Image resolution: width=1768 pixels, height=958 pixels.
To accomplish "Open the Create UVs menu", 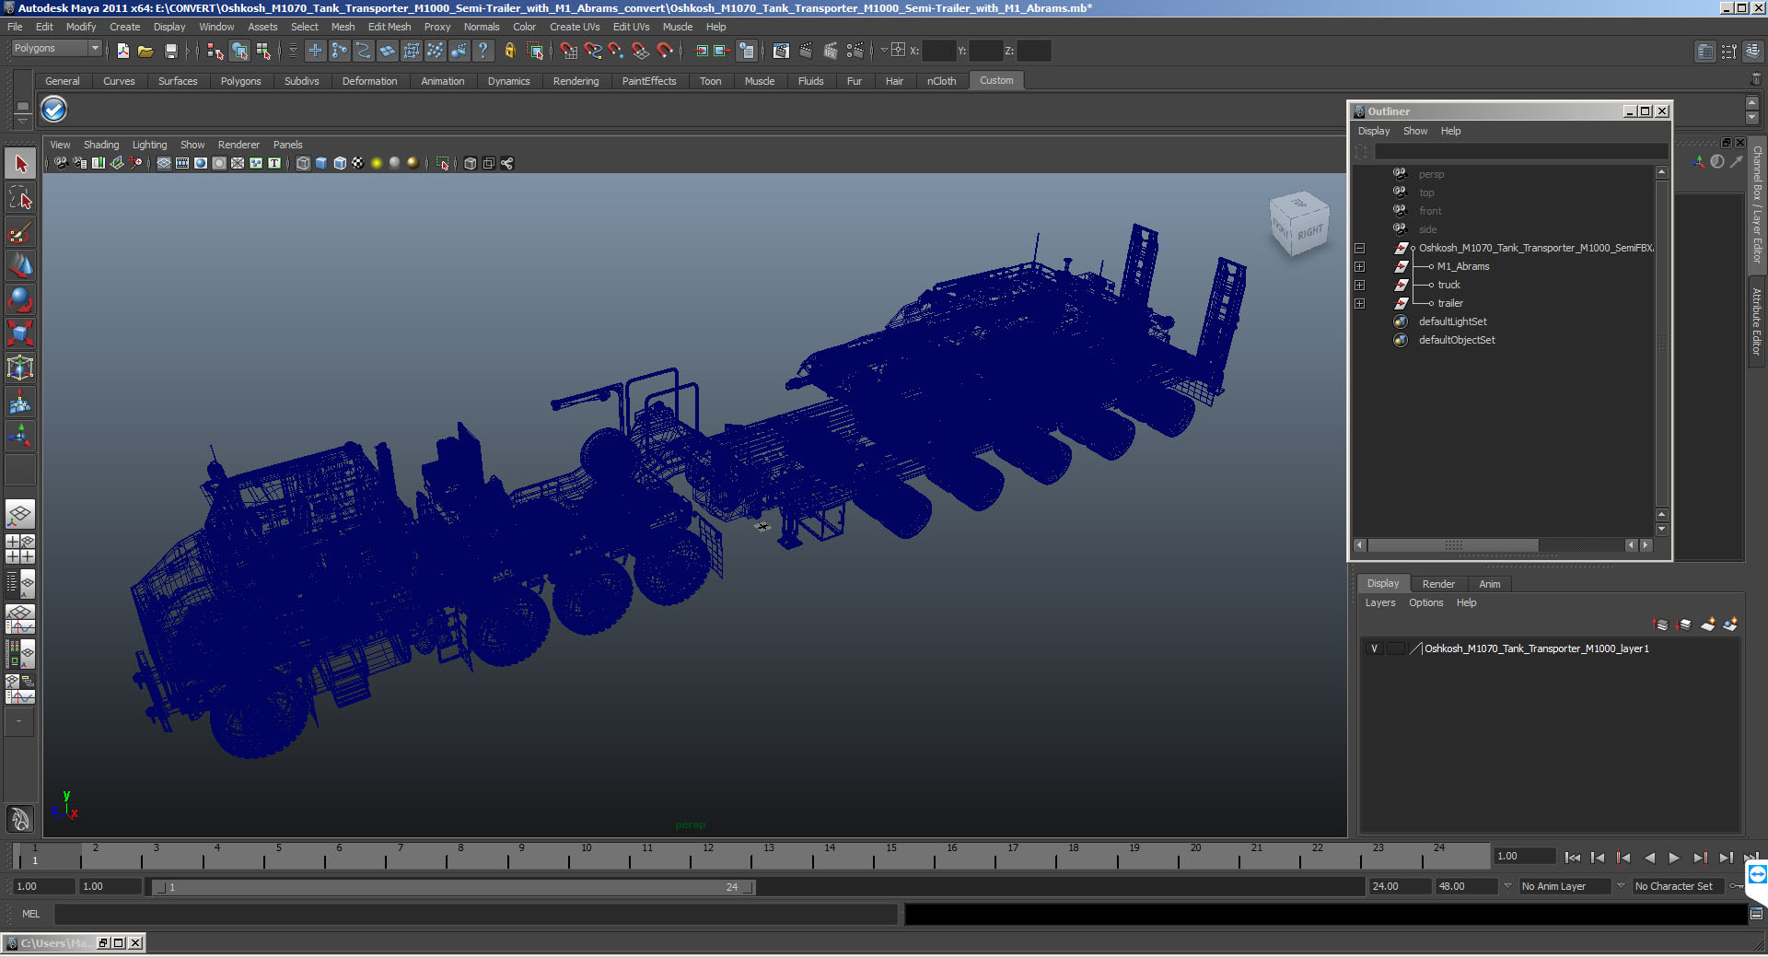I will click(x=574, y=27).
